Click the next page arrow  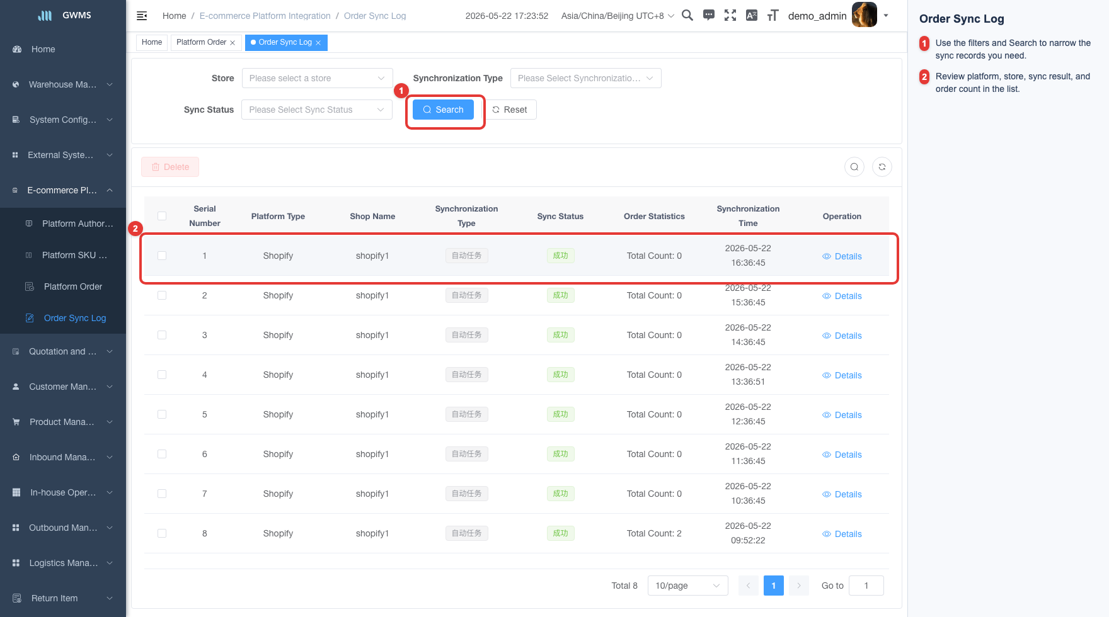[799, 586]
